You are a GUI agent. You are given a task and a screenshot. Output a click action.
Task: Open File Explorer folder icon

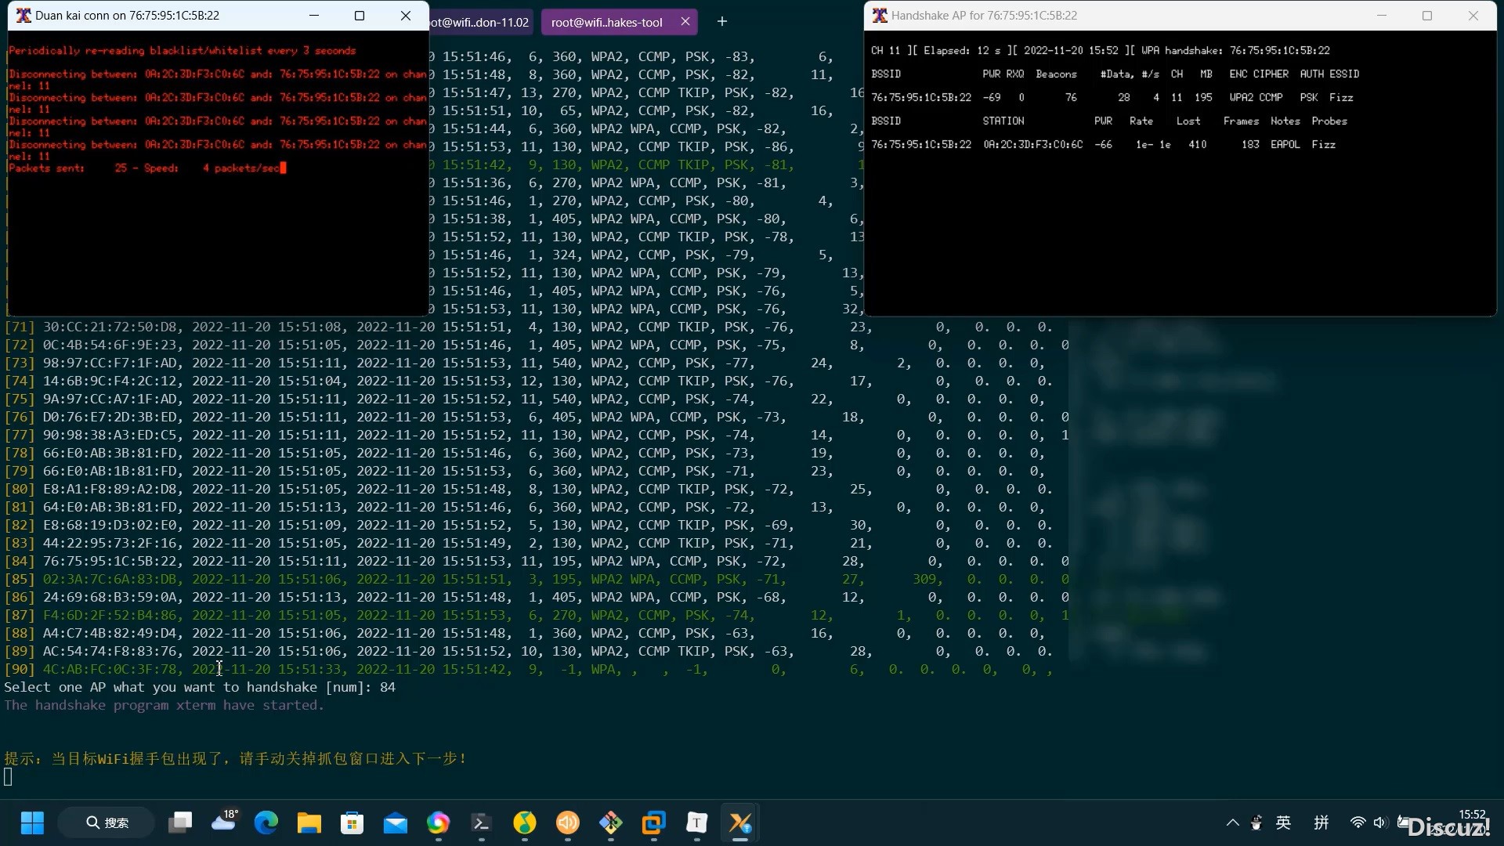click(x=309, y=822)
